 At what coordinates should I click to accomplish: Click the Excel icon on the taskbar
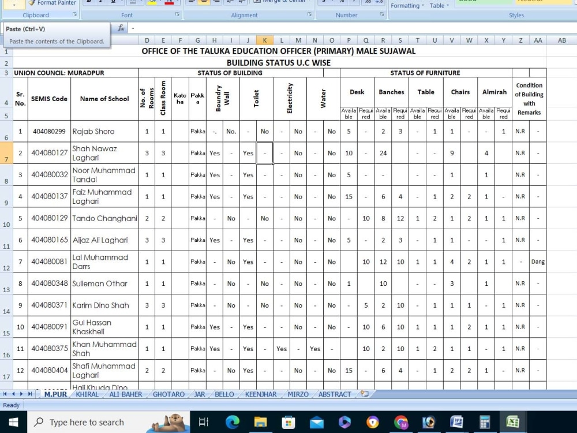[512, 422]
